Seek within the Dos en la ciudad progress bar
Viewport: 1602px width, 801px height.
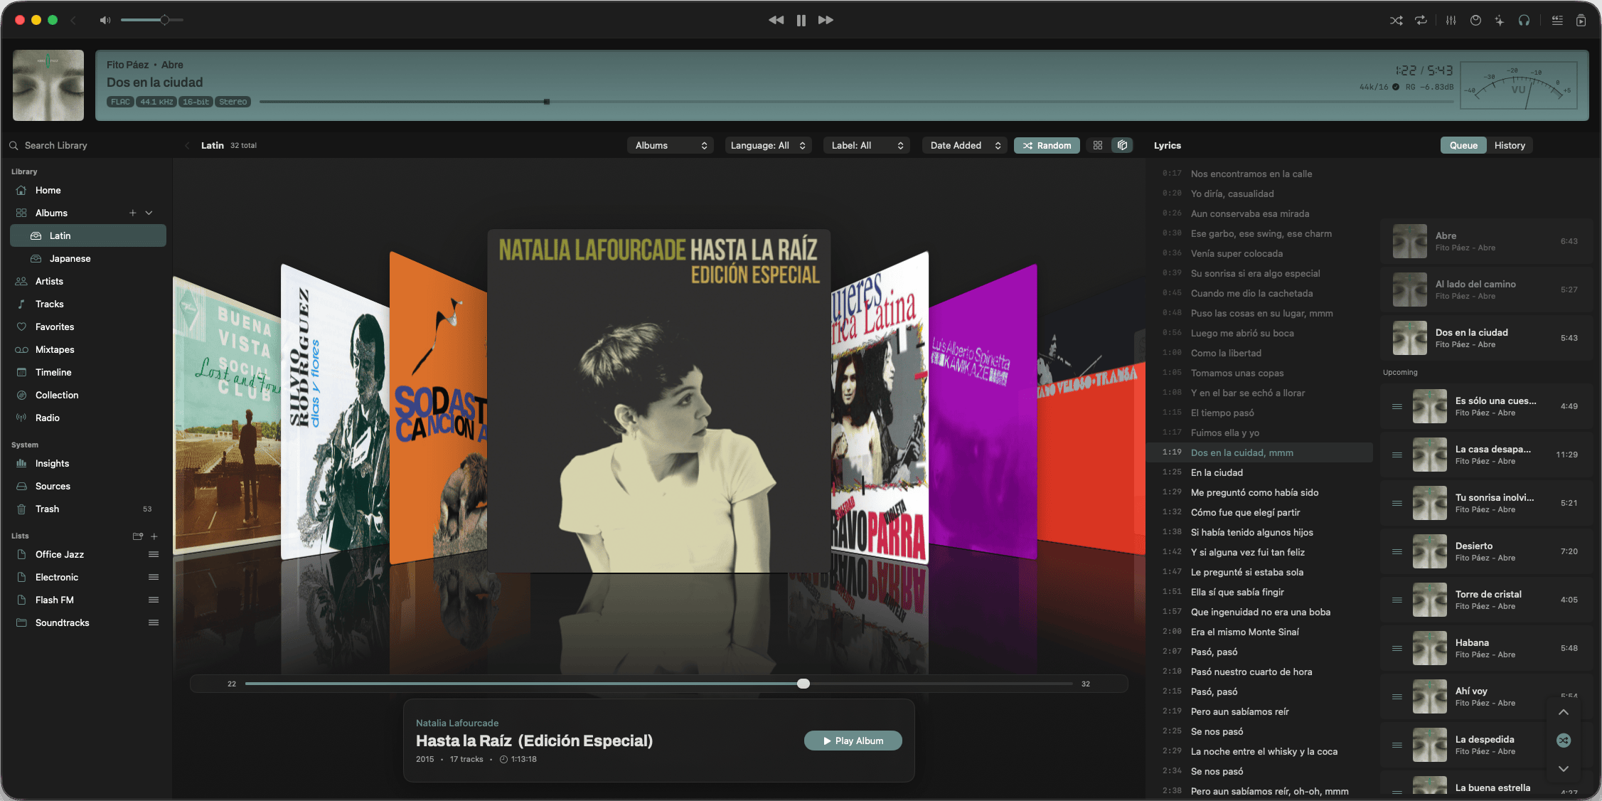point(856,102)
